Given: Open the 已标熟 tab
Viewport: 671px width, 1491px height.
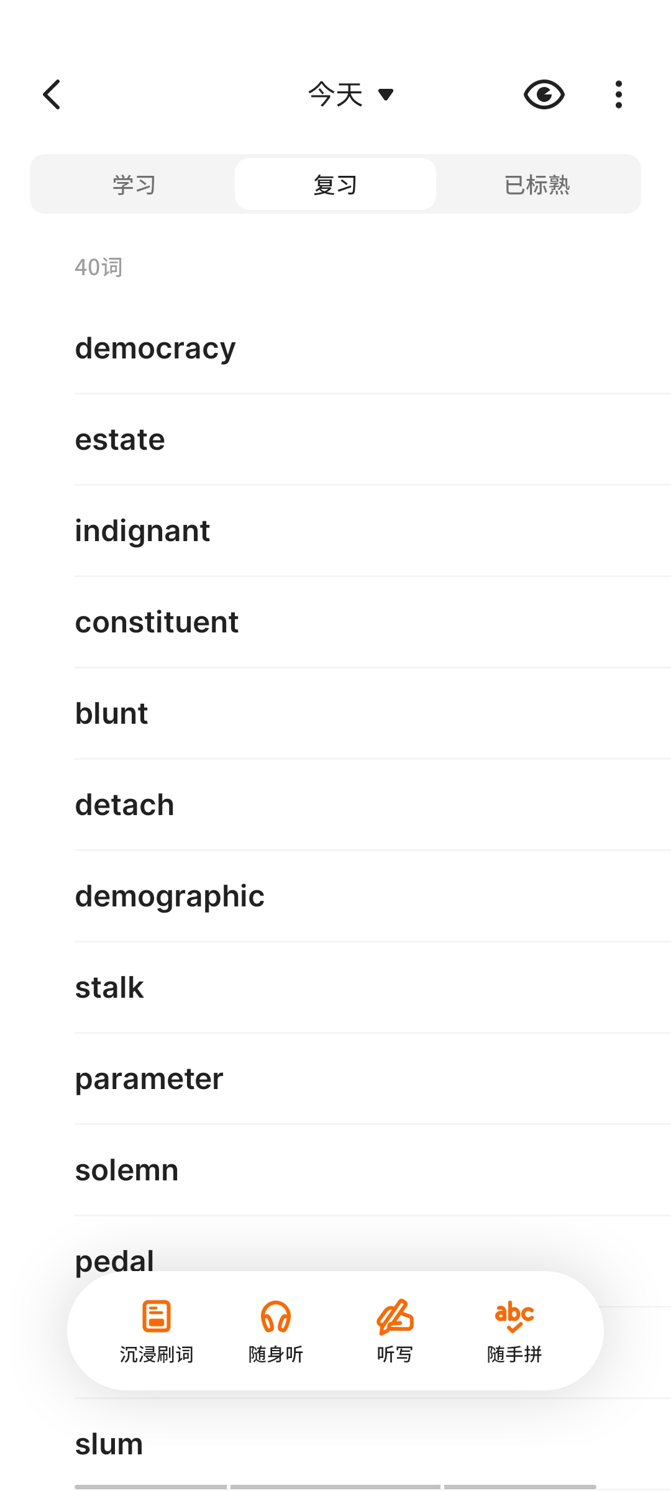Looking at the screenshot, I should click(537, 185).
